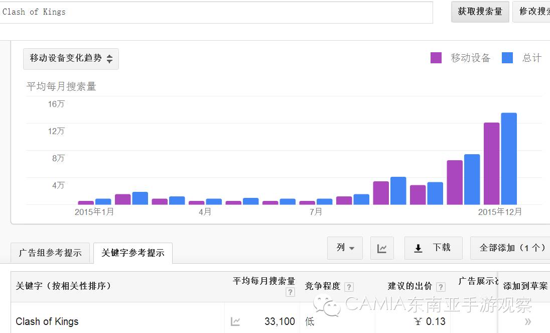This screenshot has width=550, height=333.
Task: Click the Clash of Kings search field
Action: pyautogui.click(x=216, y=12)
